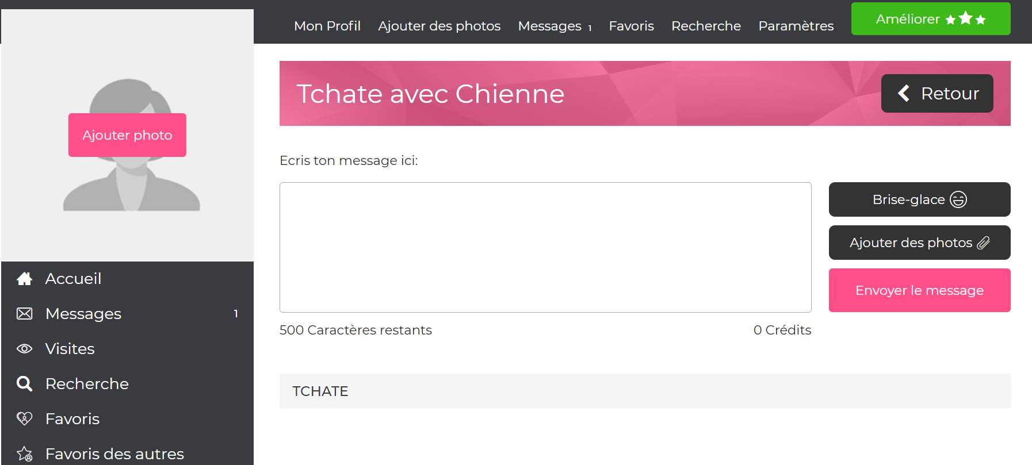
Task: Click the Visites eye icon
Action: tap(24, 349)
